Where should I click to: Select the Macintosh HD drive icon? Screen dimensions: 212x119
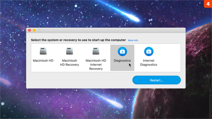coord(43,51)
